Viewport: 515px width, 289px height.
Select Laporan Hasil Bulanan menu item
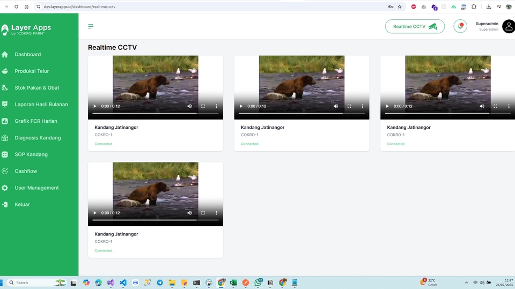click(x=41, y=104)
